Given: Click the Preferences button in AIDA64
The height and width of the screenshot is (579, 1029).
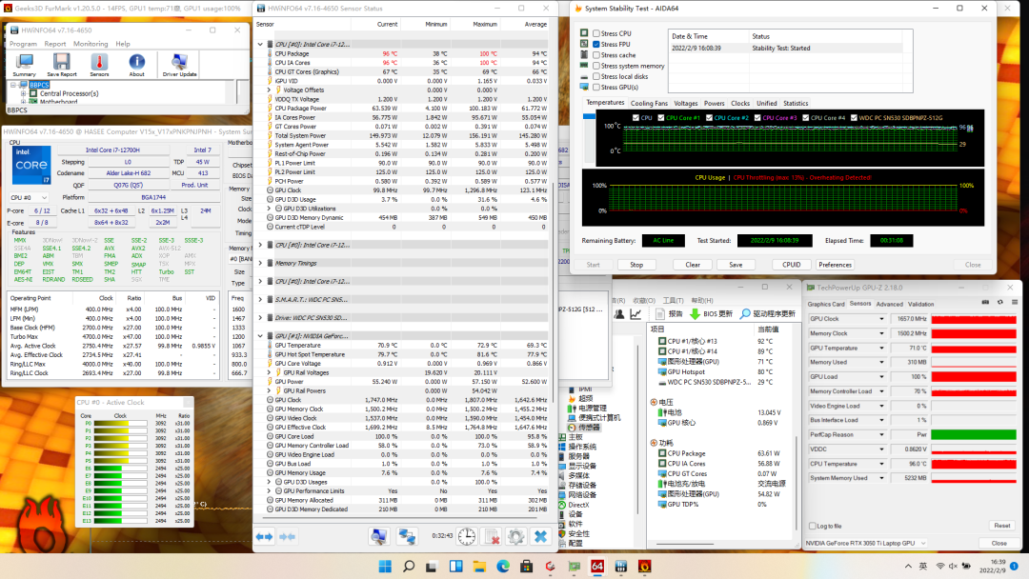Looking at the screenshot, I should pos(835,265).
